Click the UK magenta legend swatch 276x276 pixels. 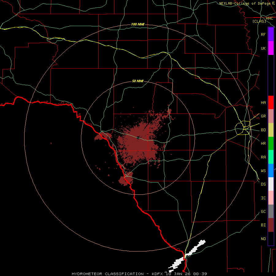[x=271, y=48]
